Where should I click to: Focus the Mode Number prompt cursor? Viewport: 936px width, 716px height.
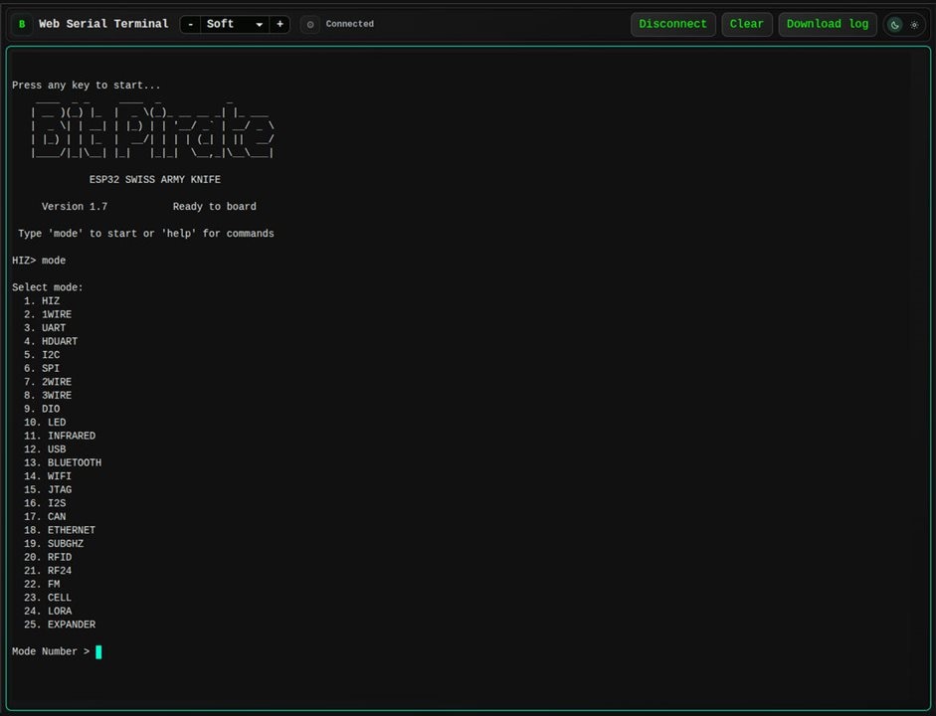coord(98,652)
